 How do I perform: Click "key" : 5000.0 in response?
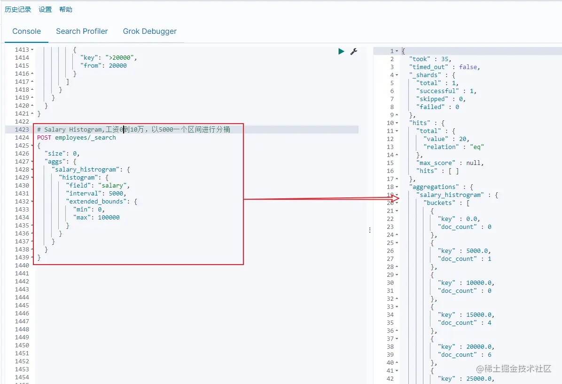(464, 251)
